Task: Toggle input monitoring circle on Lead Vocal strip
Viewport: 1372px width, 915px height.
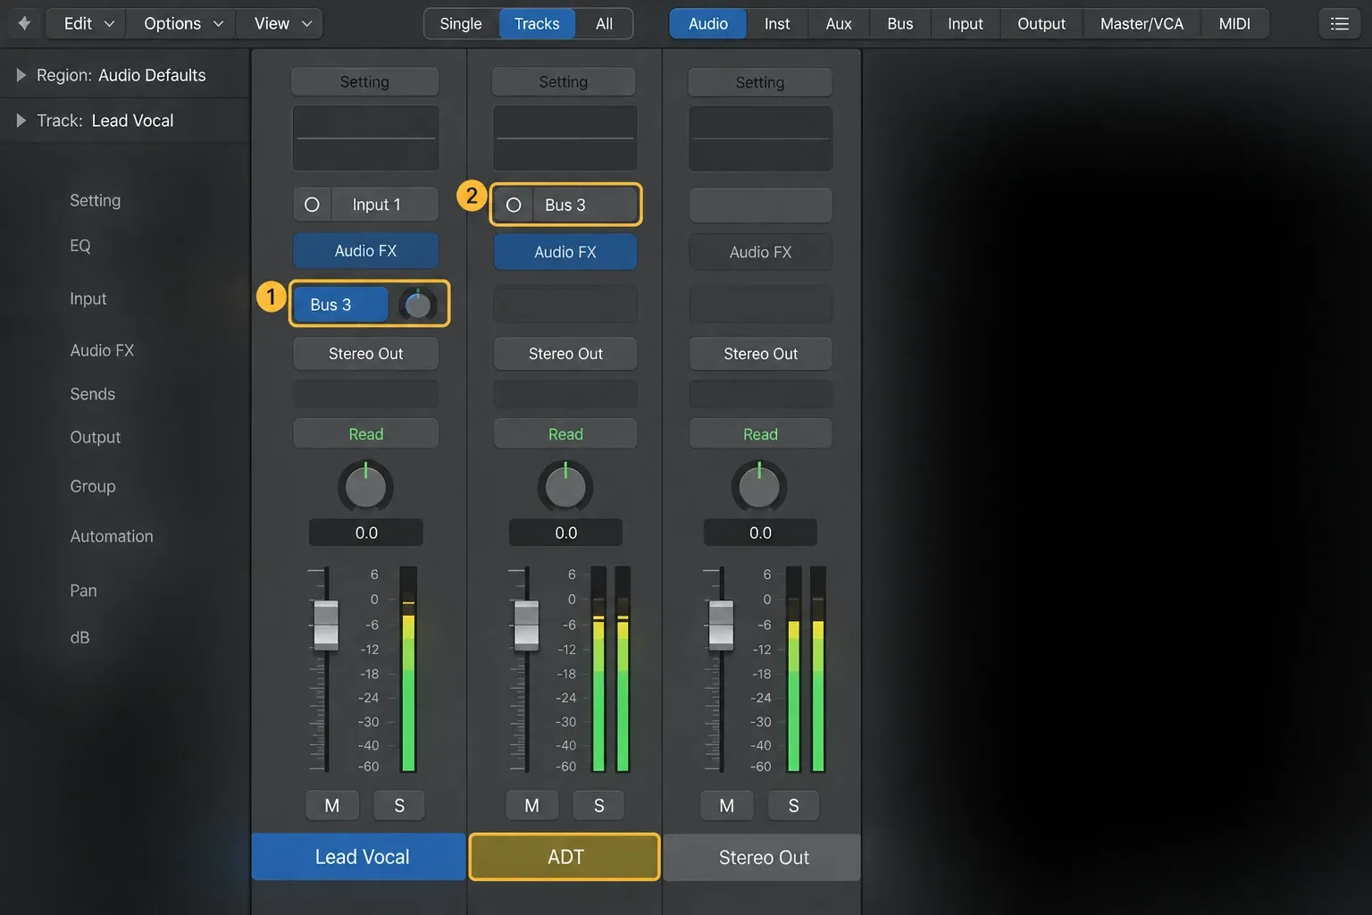Action: pyautogui.click(x=312, y=205)
